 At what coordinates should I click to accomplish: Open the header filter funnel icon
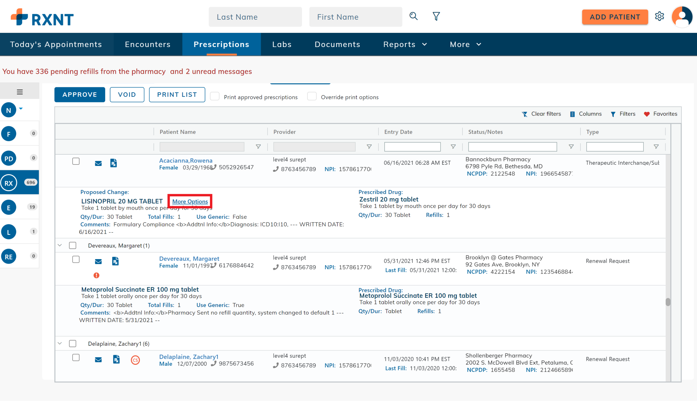[436, 16]
